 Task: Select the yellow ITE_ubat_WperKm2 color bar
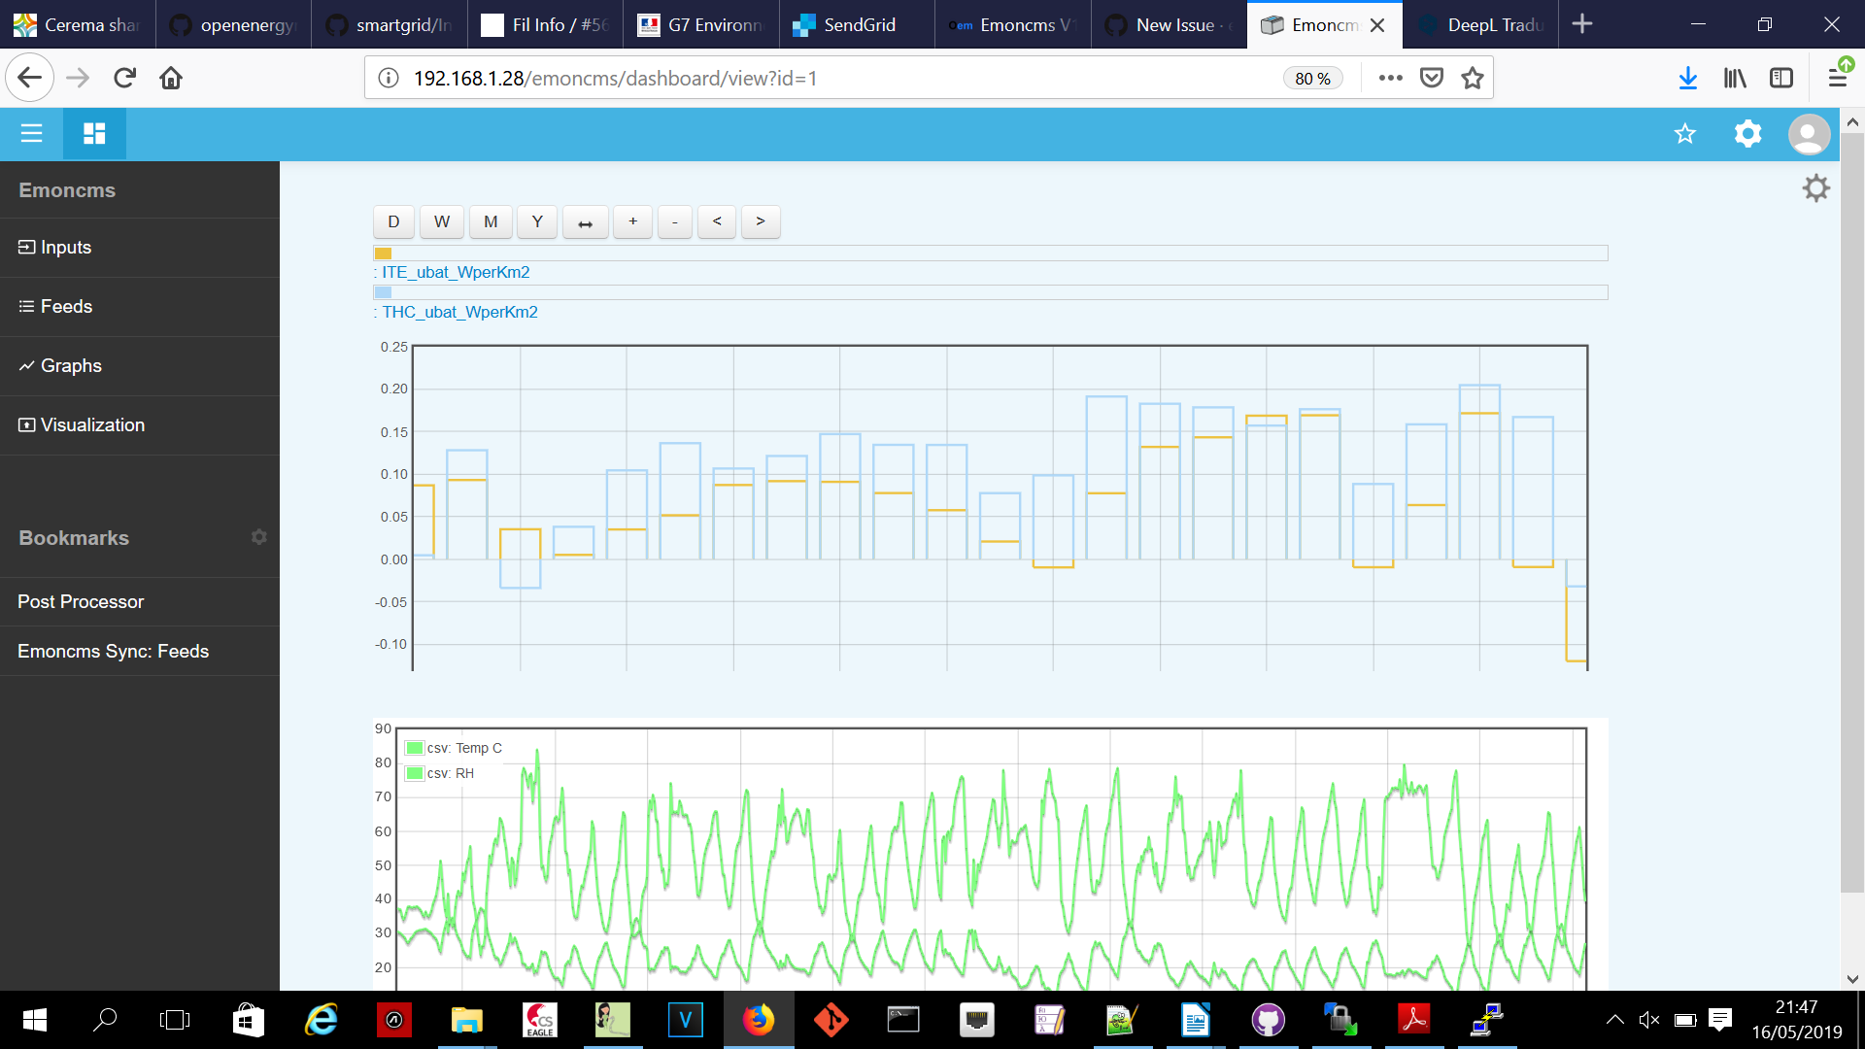[x=382, y=254]
